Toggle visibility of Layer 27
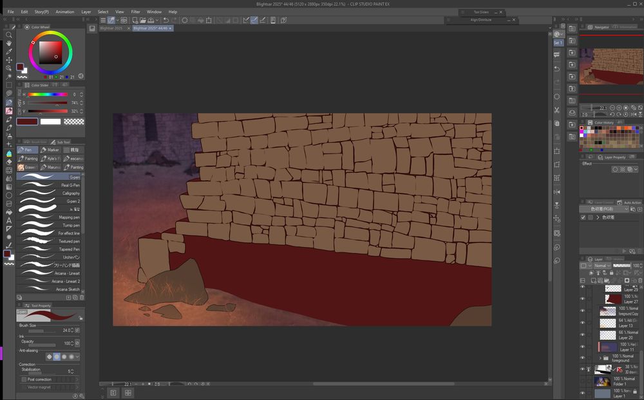The width and height of the screenshot is (644, 400). coord(583,298)
